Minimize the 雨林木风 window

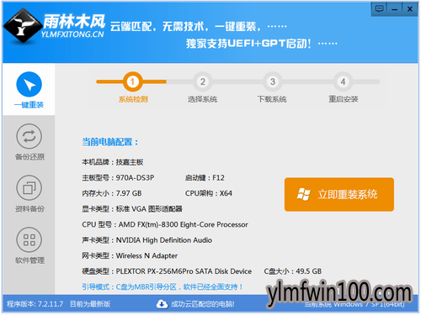[x=395, y=9]
